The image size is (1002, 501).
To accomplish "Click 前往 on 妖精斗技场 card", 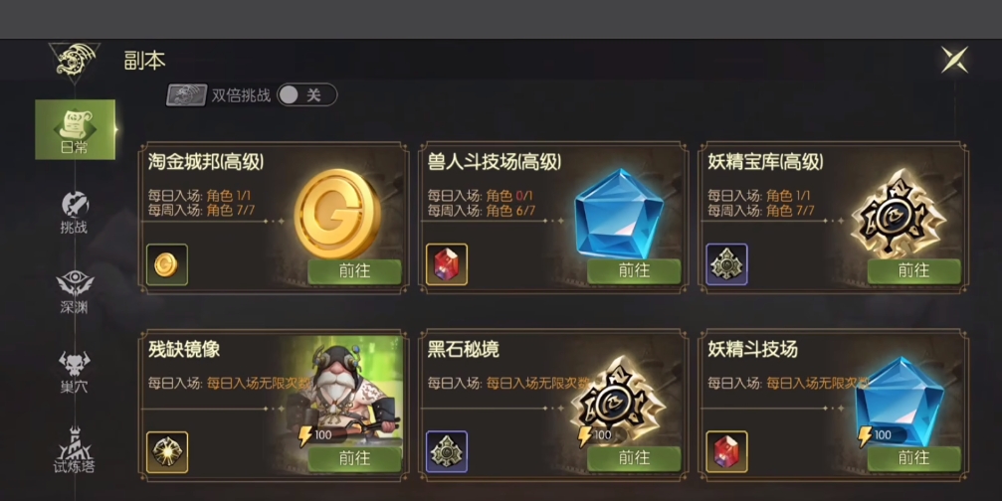I will pos(913,458).
